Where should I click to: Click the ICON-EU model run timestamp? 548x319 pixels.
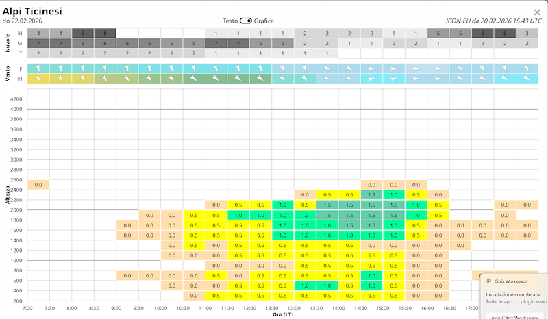[x=494, y=21]
